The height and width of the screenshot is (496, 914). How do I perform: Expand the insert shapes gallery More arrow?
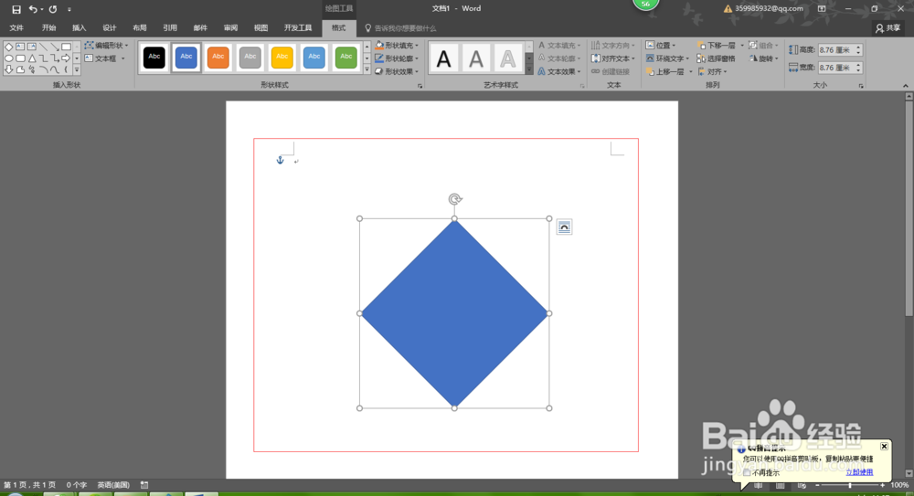point(77,70)
